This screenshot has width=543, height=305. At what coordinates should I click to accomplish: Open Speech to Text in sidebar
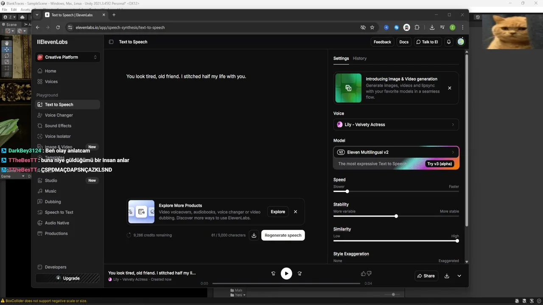tap(68, 212)
